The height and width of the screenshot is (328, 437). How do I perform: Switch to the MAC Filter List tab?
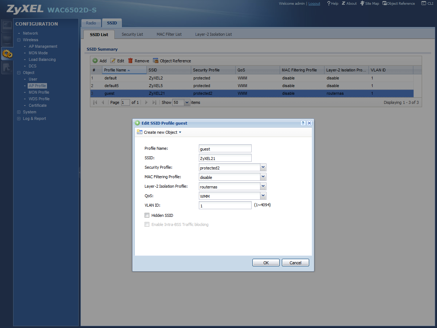pos(169,34)
